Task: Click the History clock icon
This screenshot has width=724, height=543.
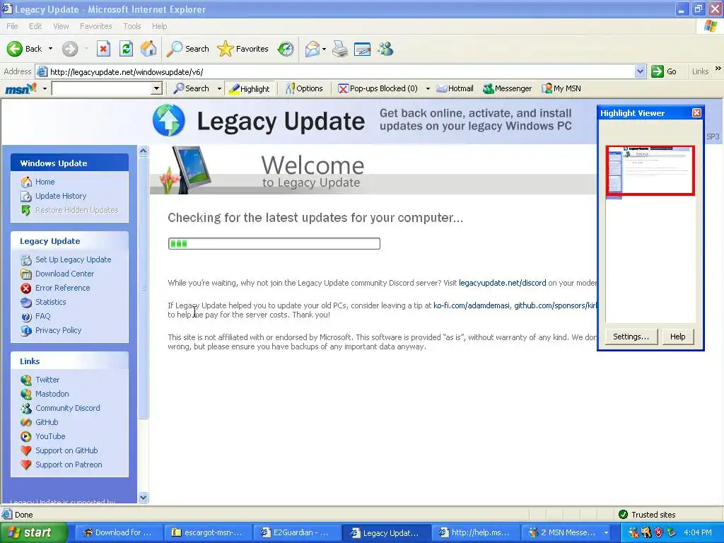Action: [x=286, y=49]
